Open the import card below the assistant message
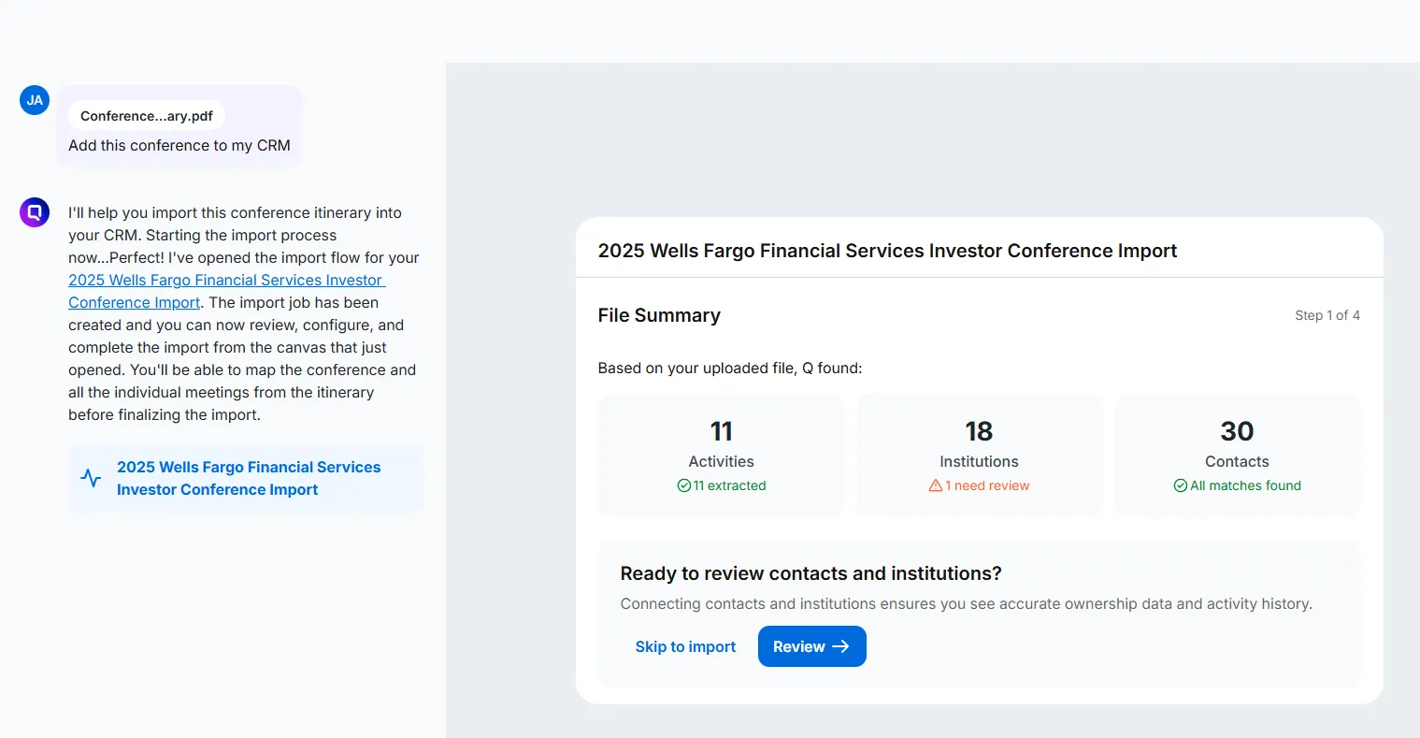 [x=246, y=479]
